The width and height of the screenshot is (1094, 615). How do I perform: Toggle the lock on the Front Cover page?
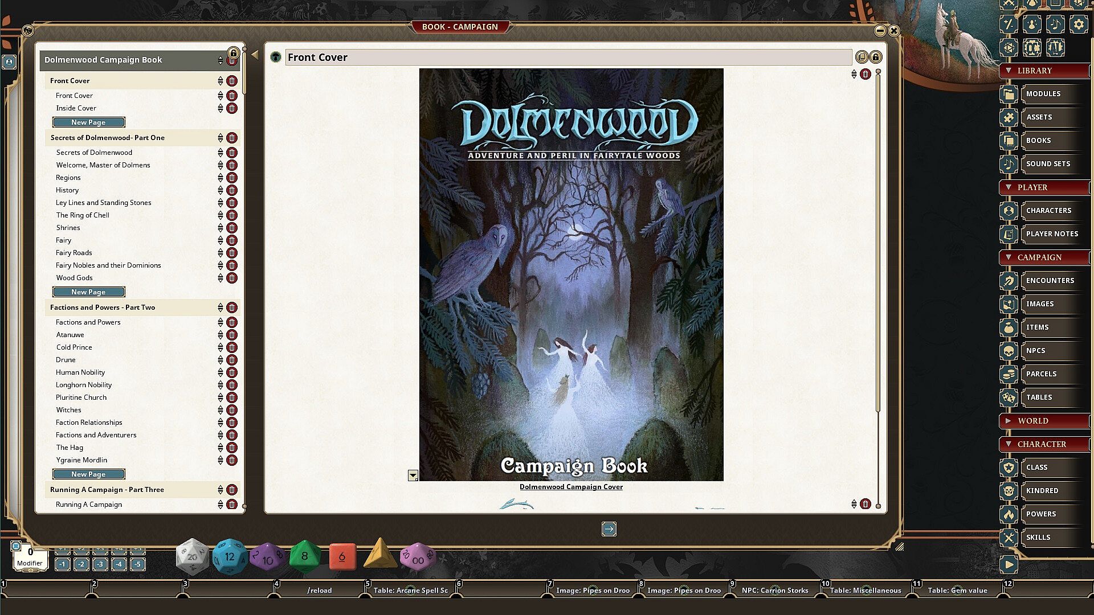[876, 57]
